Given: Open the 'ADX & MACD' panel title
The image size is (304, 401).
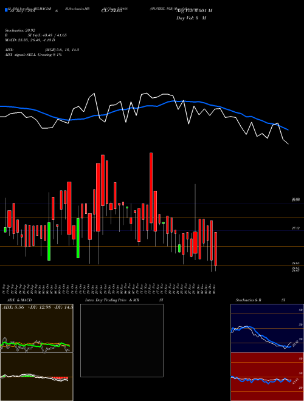Looking at the screenshot, I should (x=19, y=300).
